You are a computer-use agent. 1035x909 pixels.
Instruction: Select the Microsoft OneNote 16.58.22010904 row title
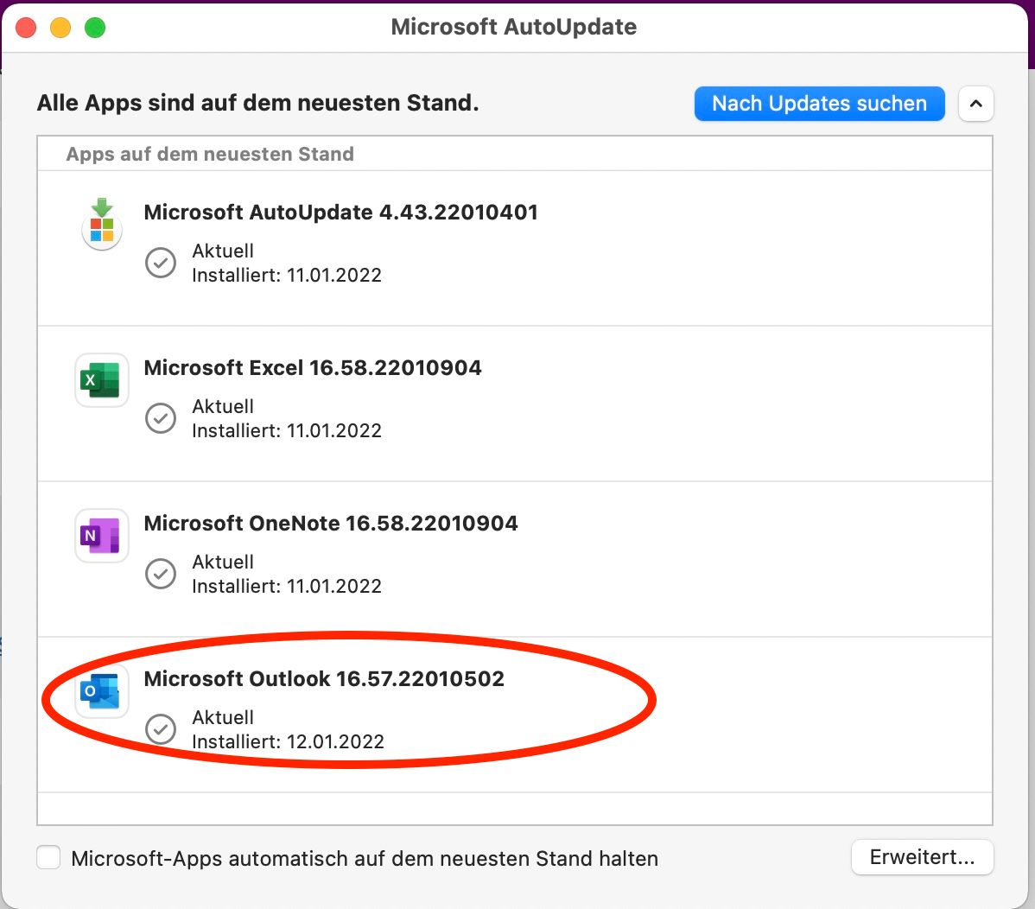point(331,524)
